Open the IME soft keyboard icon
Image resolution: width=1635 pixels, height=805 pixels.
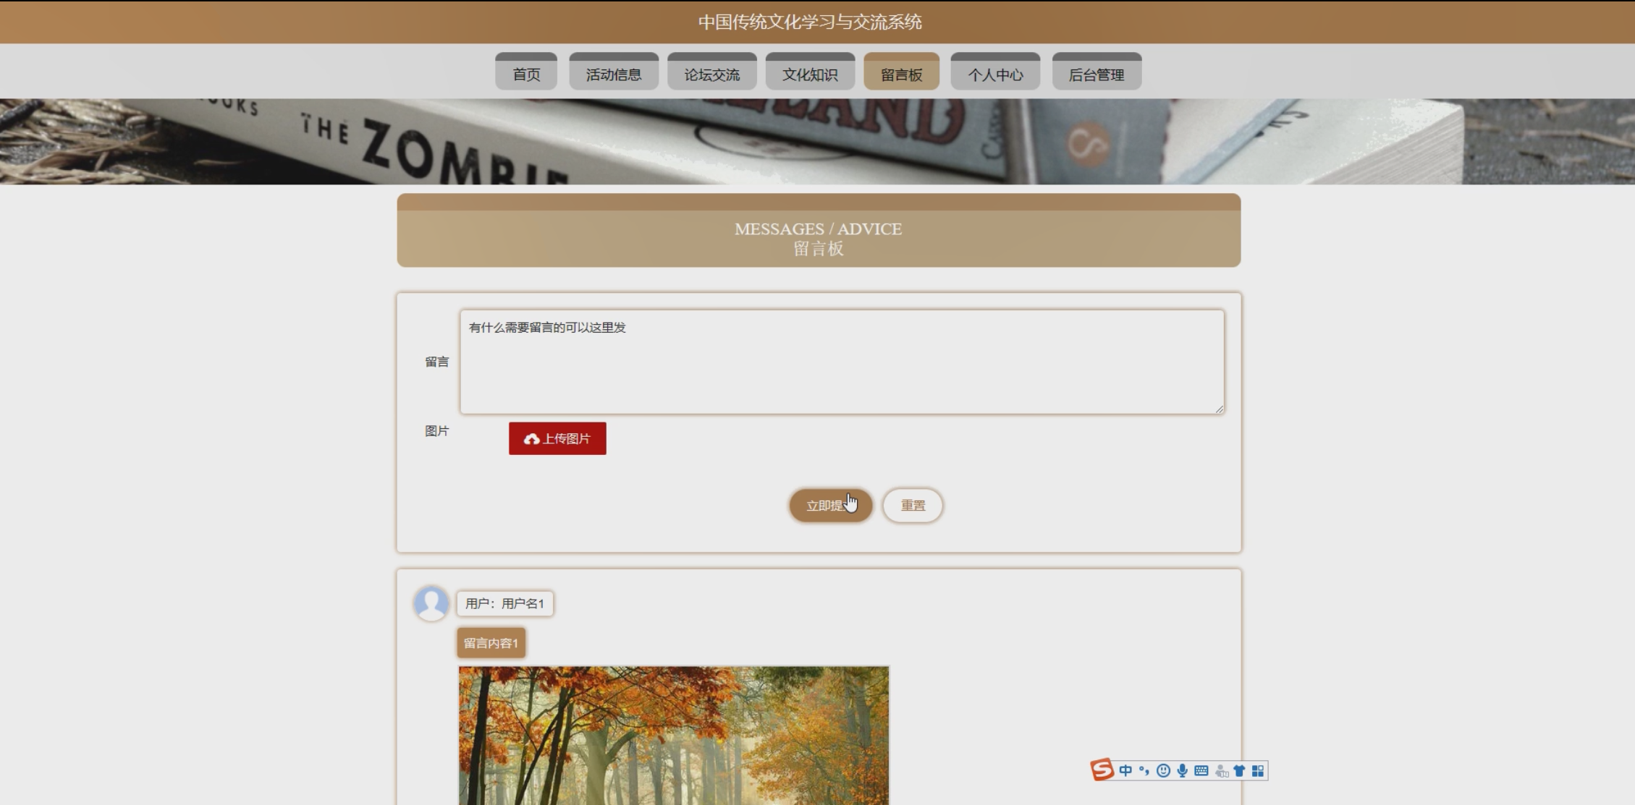pos(1201,771)
